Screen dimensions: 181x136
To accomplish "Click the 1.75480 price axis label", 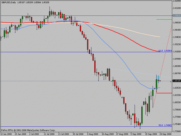I will coord(177,124).
